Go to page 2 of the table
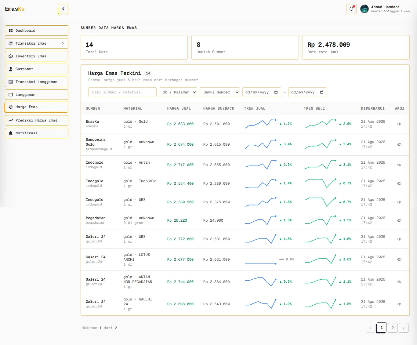Screen dimensions: 417x345 tap(393, 328)
